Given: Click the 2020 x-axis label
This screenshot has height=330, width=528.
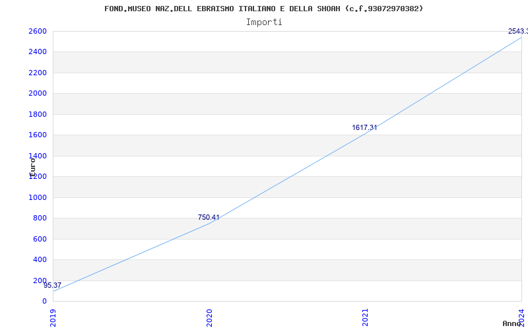Looking at the screenshot, I should click(x=209, y=317).
